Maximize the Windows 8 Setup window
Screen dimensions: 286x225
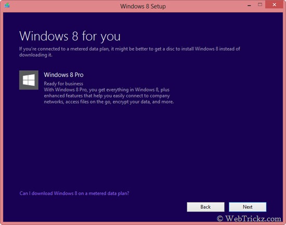[x=260, y=5]
